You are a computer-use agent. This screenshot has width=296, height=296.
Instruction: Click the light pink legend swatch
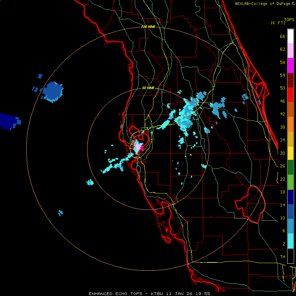click(290, 51)
